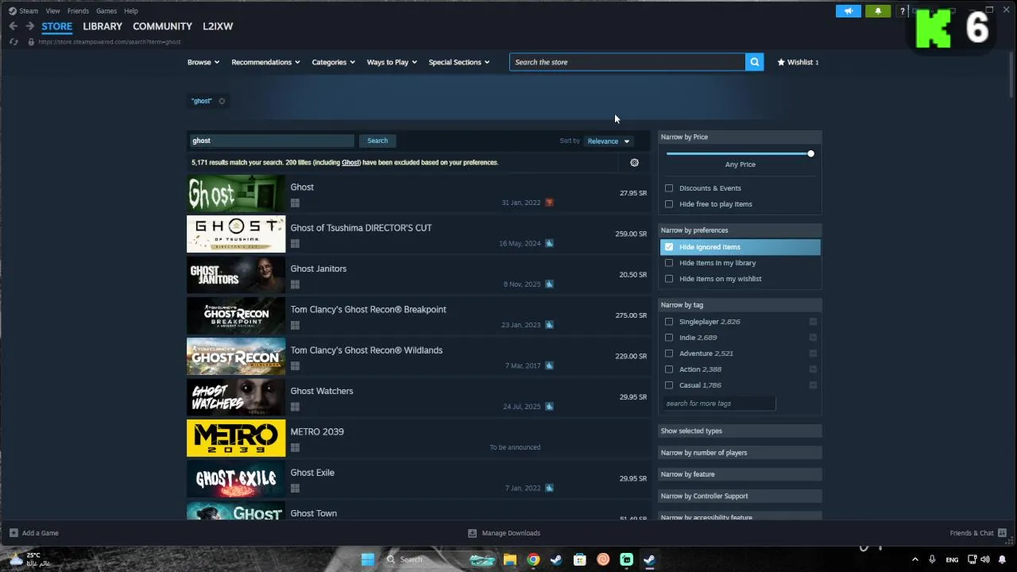Click the search for more tags field
The image size is (1017, 572).
pos(718,404)
